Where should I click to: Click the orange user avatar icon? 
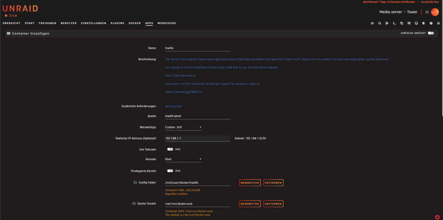point(435,12)
